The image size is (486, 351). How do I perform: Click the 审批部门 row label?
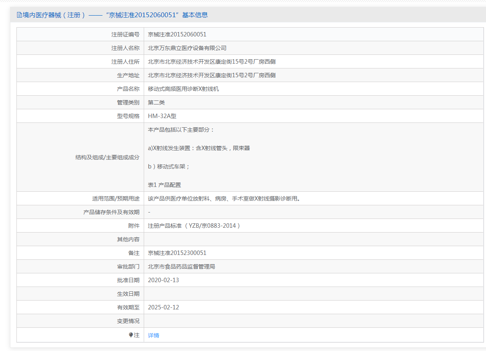[128, 267]
